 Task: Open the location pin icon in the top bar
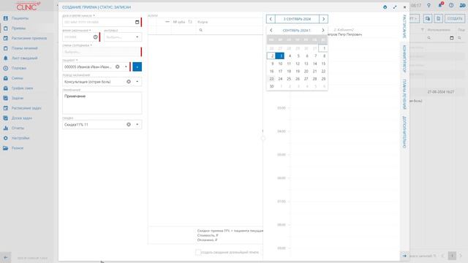click(429, 5)
